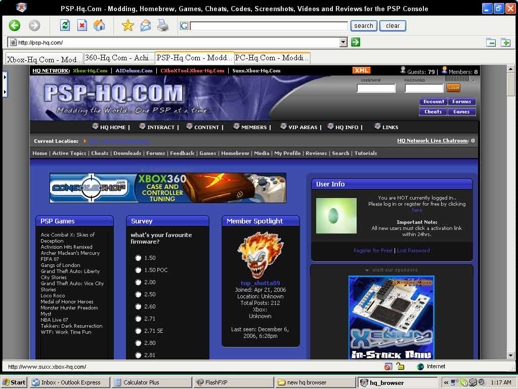Select the 2.00 firmware radio option
The height and width of the screenshot is (389, 518).
[x=138, y=282]
